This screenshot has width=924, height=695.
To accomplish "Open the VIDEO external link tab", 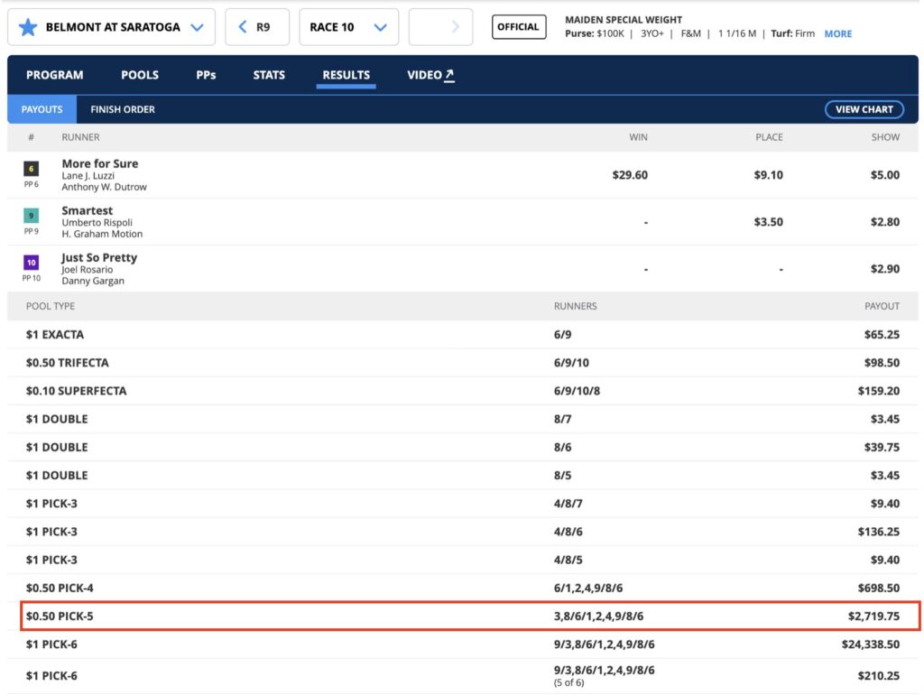I will click(x=430, y=75).
